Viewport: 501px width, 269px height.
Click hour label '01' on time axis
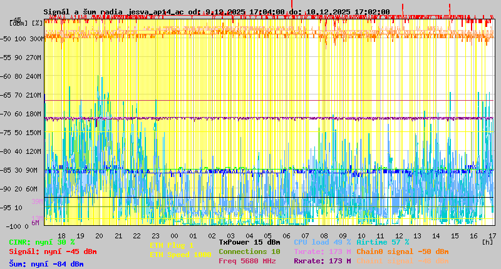click(193, 236)
